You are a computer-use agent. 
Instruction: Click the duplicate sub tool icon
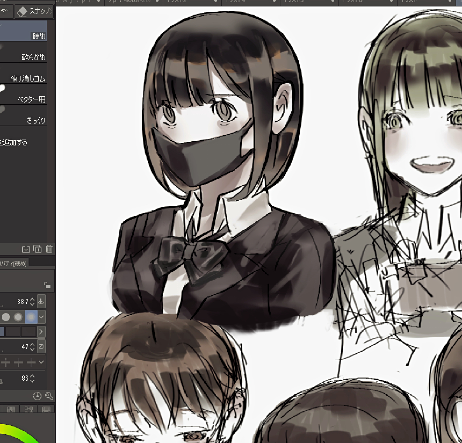[38, 249]
